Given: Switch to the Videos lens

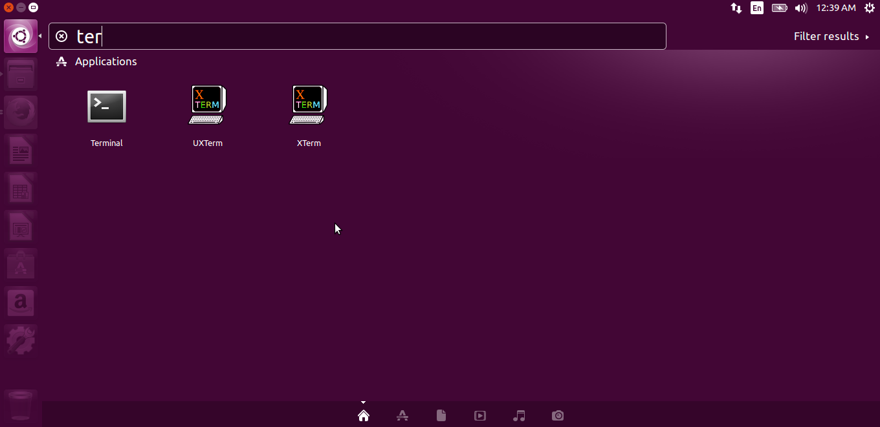Looking at the screenshot, I should click(x=480, y=415).
